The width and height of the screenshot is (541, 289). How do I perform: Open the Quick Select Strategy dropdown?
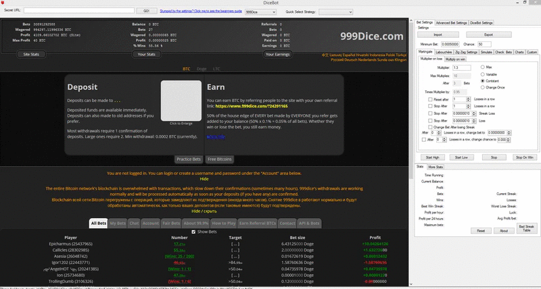point(335,11)
